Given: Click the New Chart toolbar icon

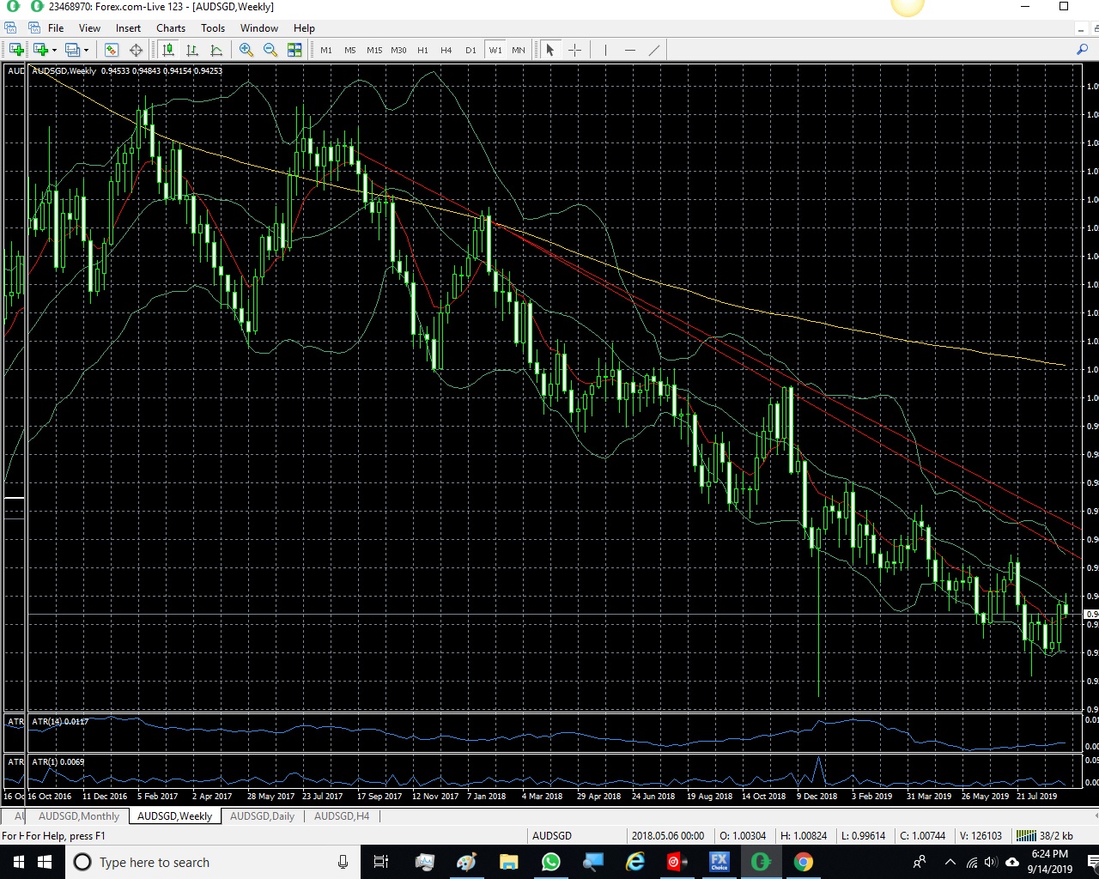Looking at the screenshot, I should tap(15, 50).
